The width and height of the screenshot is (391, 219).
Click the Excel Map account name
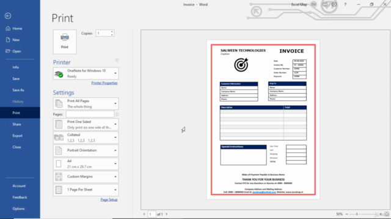coord(299,4)
